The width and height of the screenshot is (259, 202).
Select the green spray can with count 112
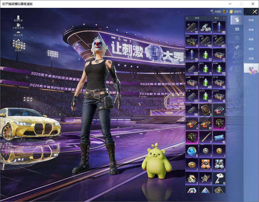pyautogui.click(x=205, y=55)
